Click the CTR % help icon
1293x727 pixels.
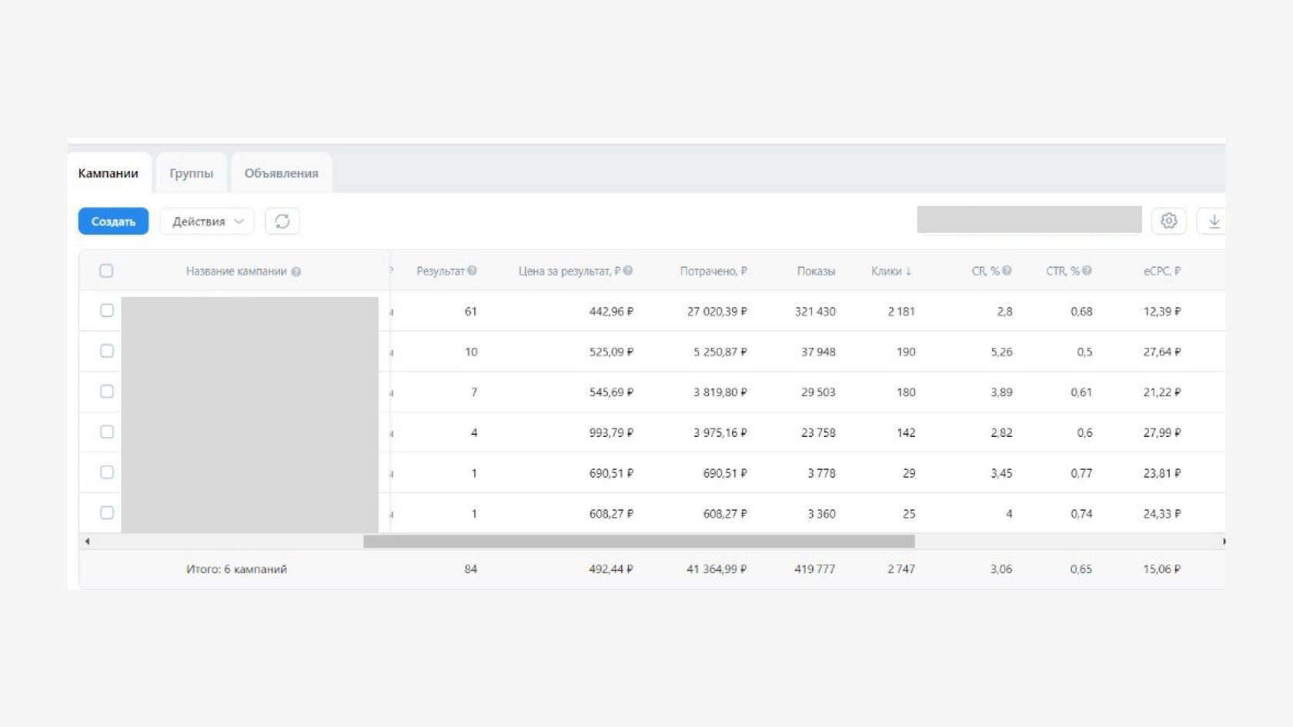point(1087,271)
